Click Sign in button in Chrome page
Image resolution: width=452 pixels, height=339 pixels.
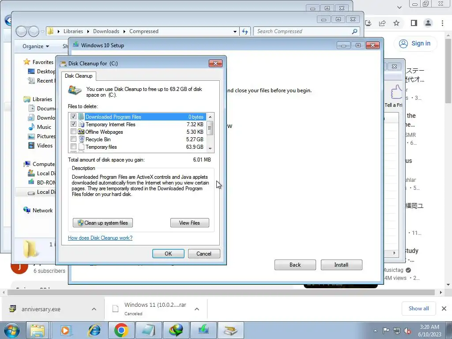click(x=415, y=44)
